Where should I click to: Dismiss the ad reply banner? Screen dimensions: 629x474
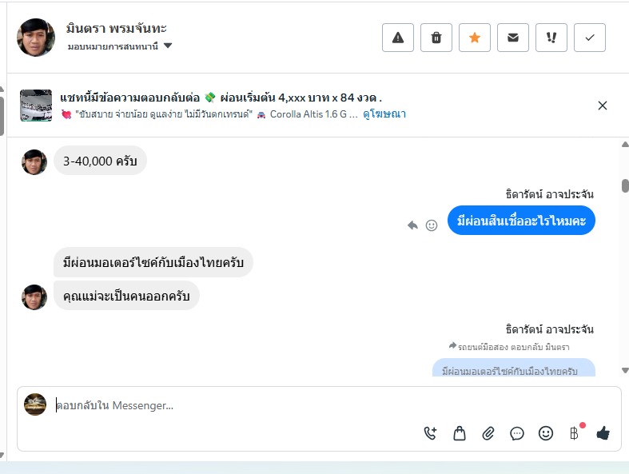click(603, 106)
